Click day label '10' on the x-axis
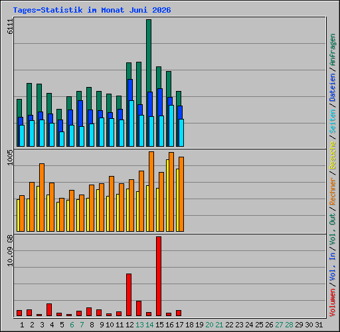The width and height of the screenshot is (340, 332). tap(110, 325)
